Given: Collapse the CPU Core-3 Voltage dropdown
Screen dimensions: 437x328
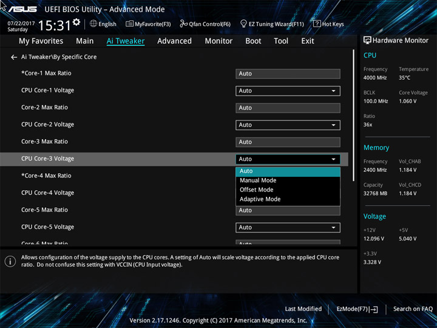Looking at the screenshot, I should (x=288, y=159).
